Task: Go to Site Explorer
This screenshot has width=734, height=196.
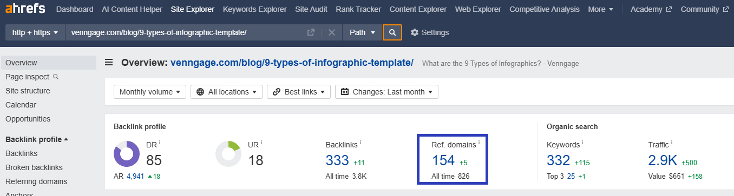Action: tap(193, 9)
